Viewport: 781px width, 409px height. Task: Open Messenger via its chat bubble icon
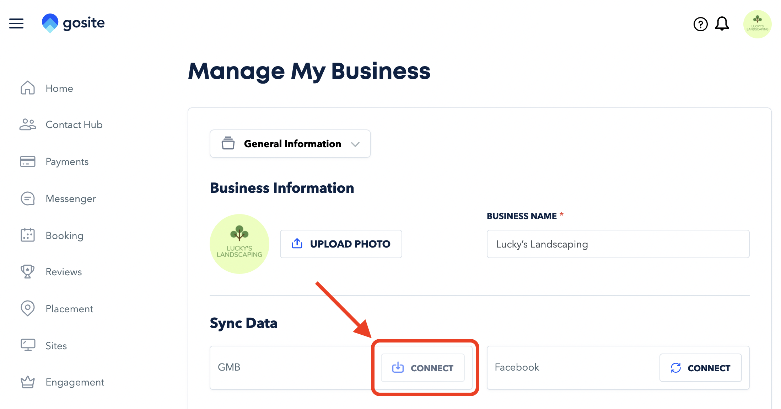[x=27, y=198]
